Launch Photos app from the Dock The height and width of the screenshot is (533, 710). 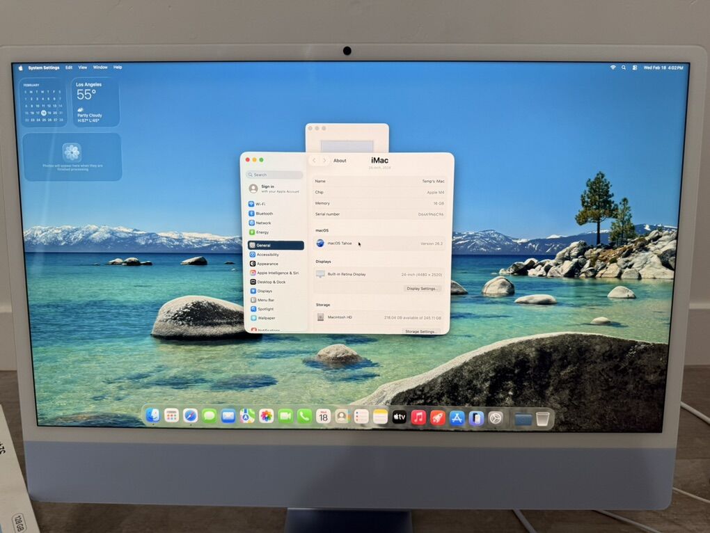point(266,416)
